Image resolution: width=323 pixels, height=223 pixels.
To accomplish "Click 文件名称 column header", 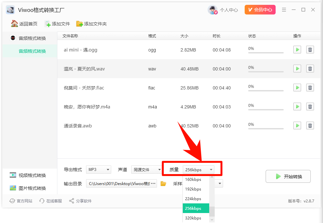I will coord(70,36).
